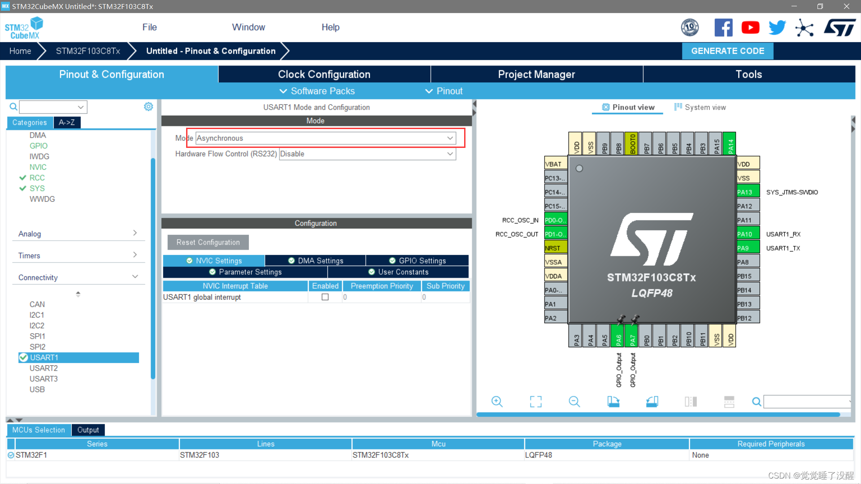Click the ST community network icon

(x=804, y=28)
